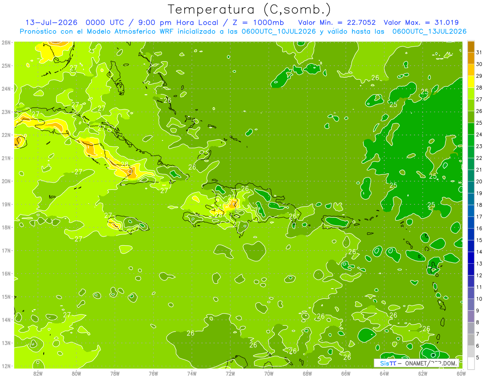Click the color bar label '23'
Image resolution: width=490 pixels, height=379 pixels.
coord(479,146)
